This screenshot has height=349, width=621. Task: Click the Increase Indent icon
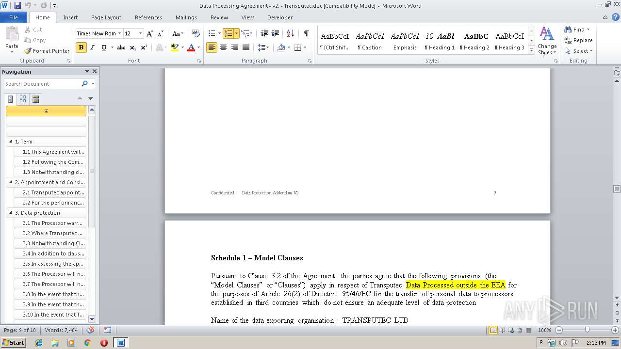(276, 33)
